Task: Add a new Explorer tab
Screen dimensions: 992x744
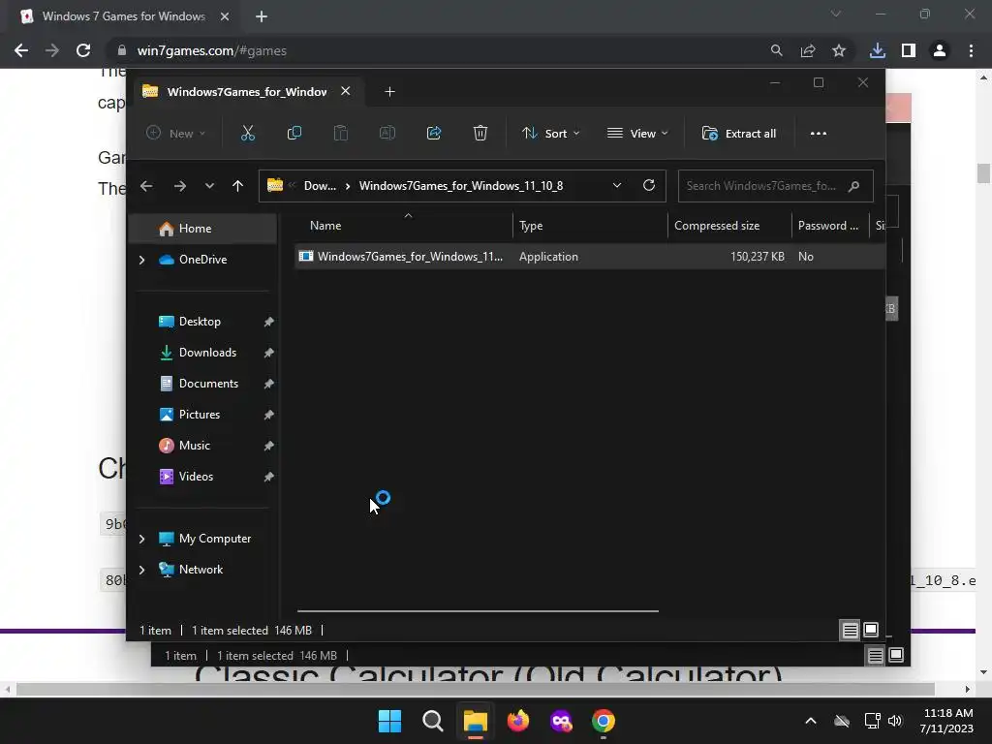Action: pos(389,92)
